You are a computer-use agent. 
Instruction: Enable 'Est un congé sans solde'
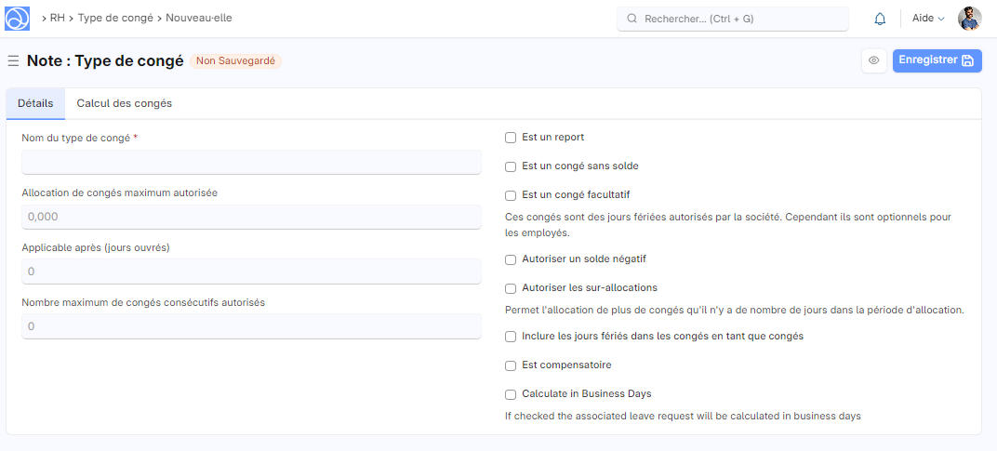coord(511,166)
